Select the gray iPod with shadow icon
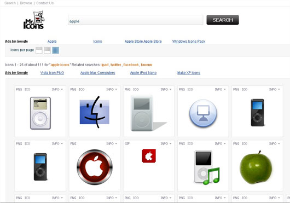 149,113
